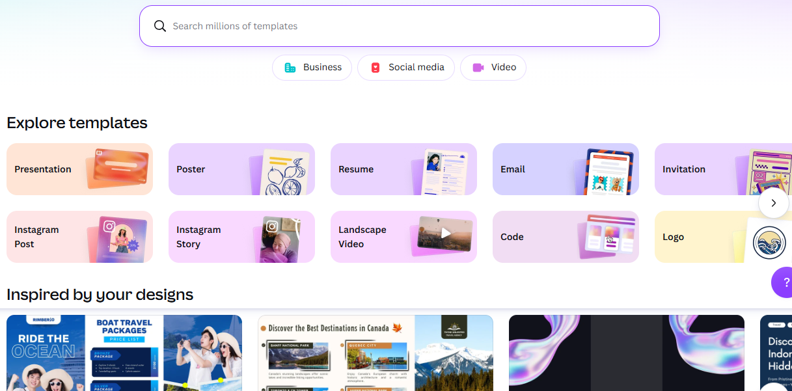
Task: Open the Ride the Ocean boat travel design
Action: click(124, 353)
